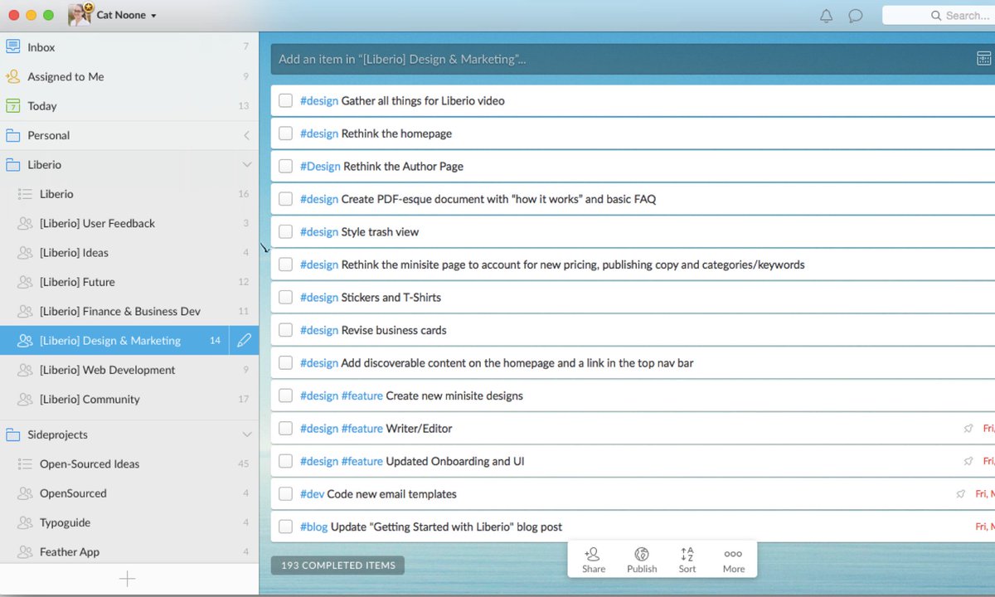
Task: Click the plus icon to add list
Action: coord(127,579)
